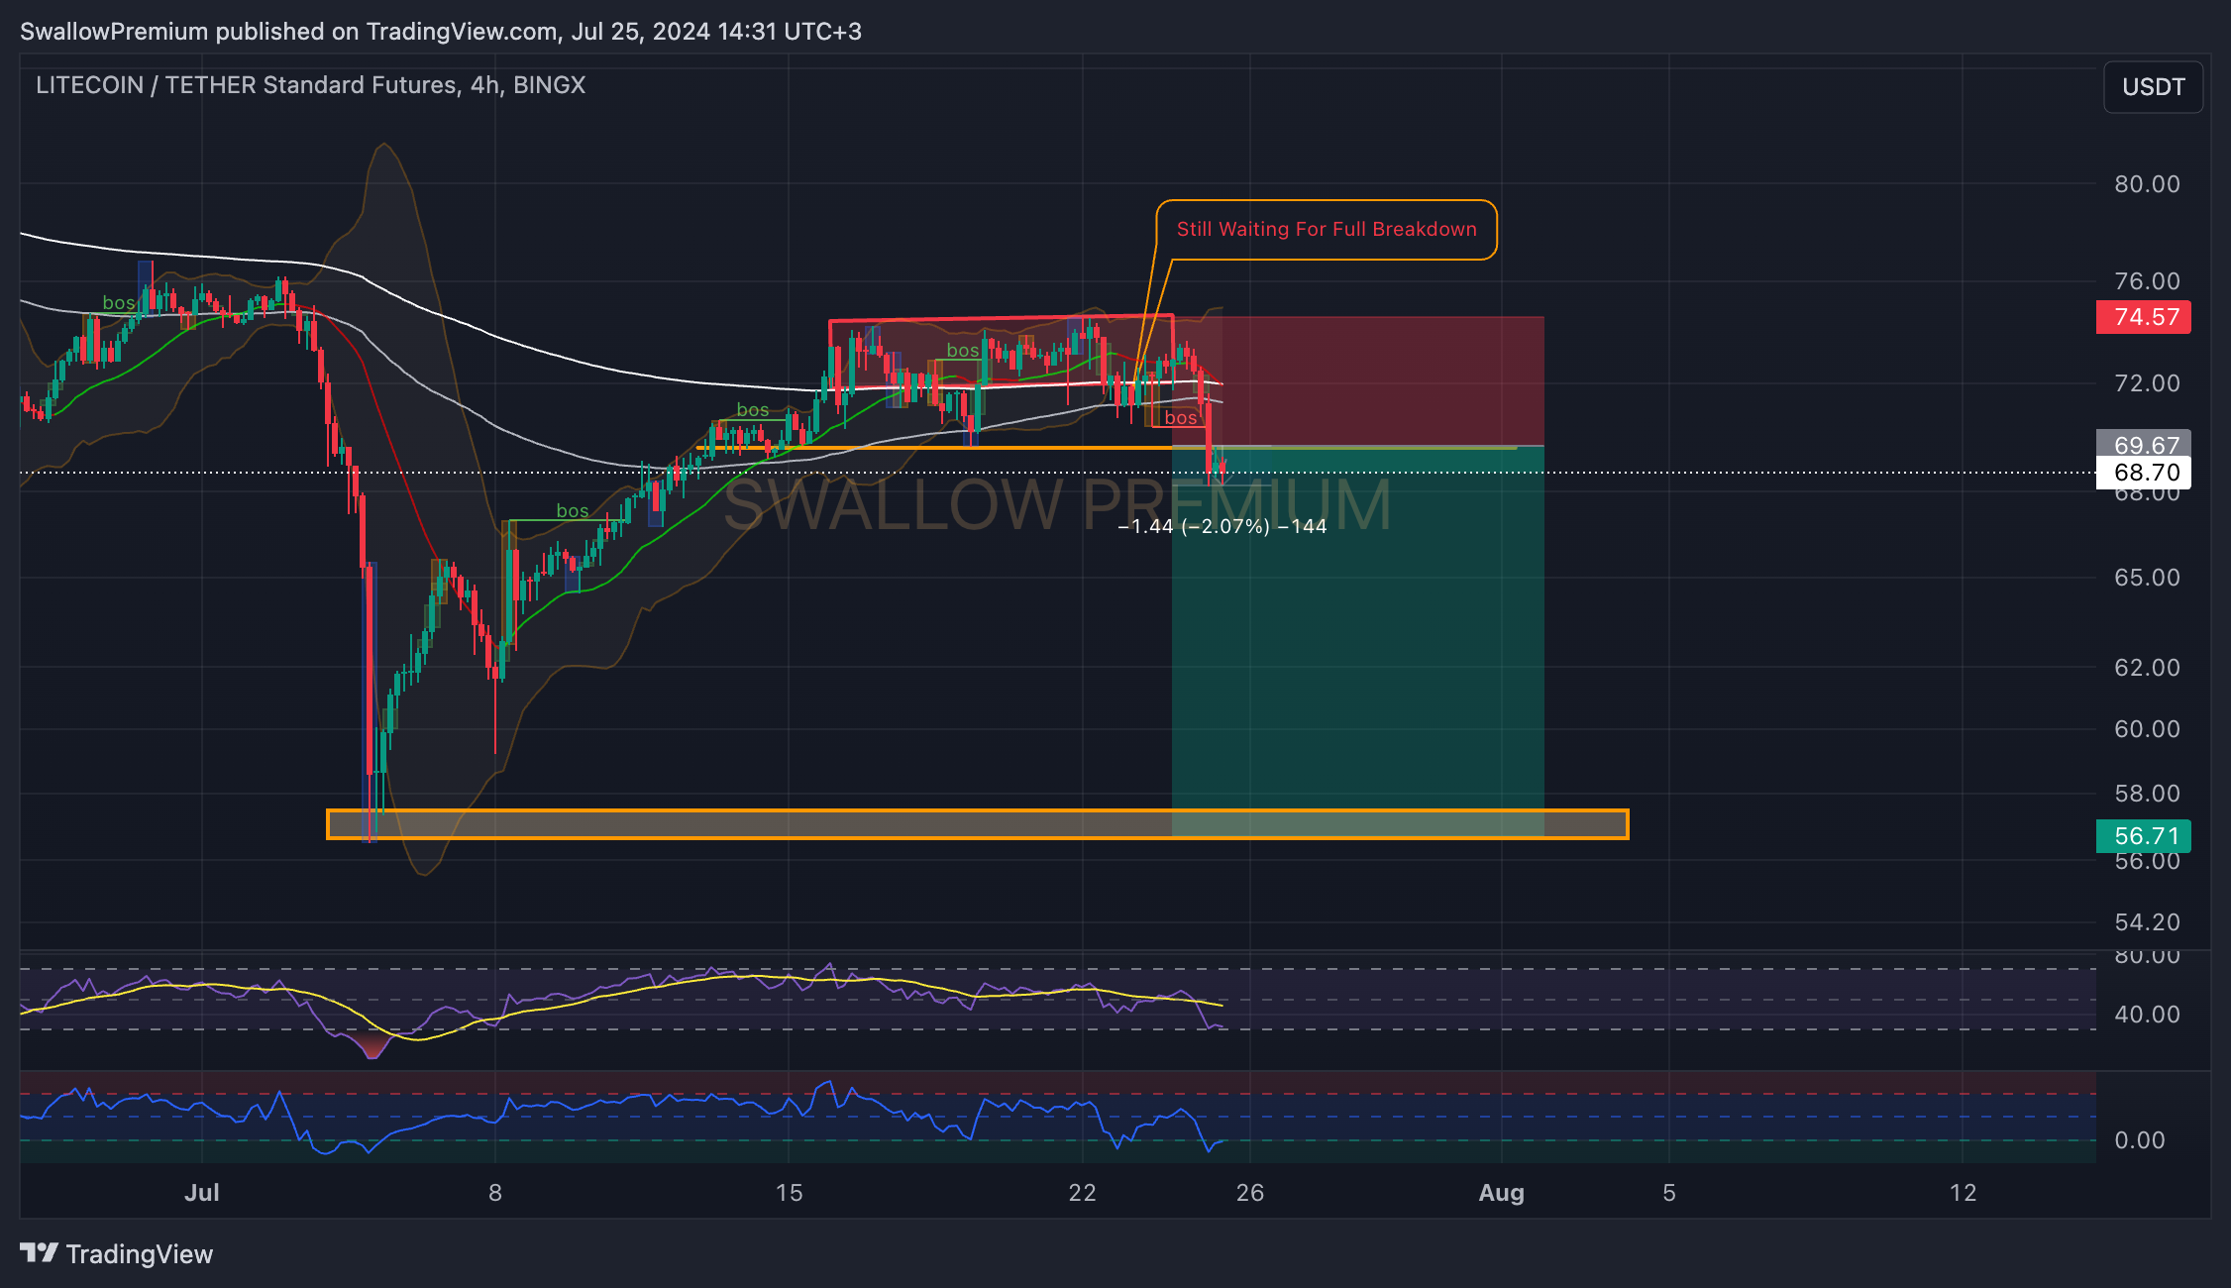Click the 80.00 price axis label

click(x=2147, y=184)
